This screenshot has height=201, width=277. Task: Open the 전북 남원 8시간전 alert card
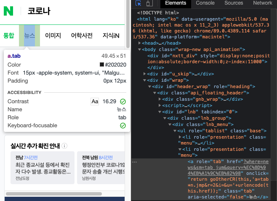pyautogui.click(x=101, y=168)
